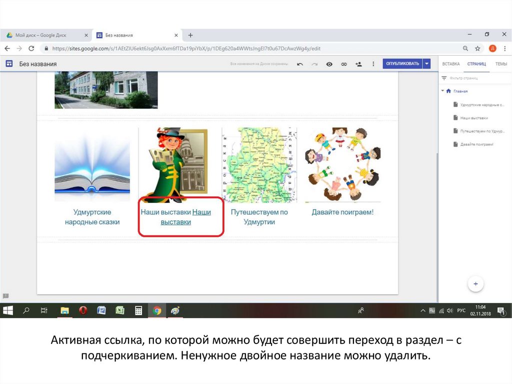Open Opera from the Windows taskbar
The image size is (512, 384).
[83, 310]
